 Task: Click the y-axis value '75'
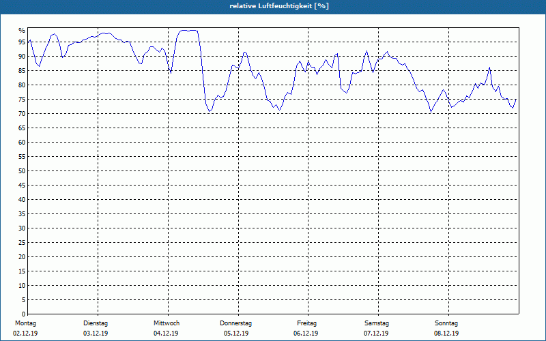22,100
